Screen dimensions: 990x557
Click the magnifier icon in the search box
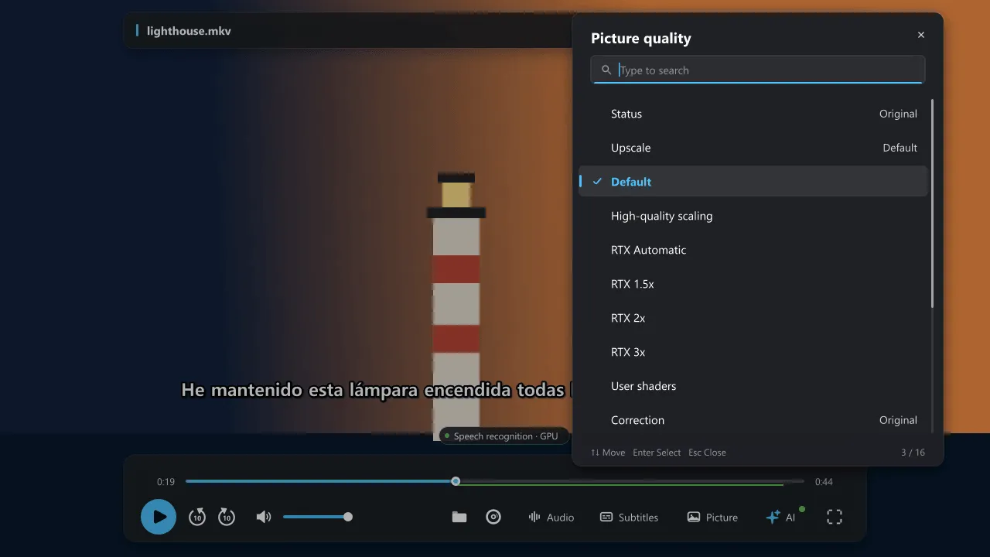click(x=606, y=70)
